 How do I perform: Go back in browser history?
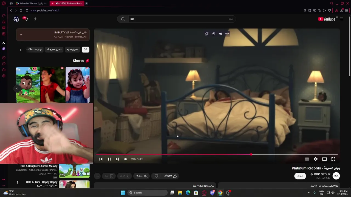click(11, 10)
